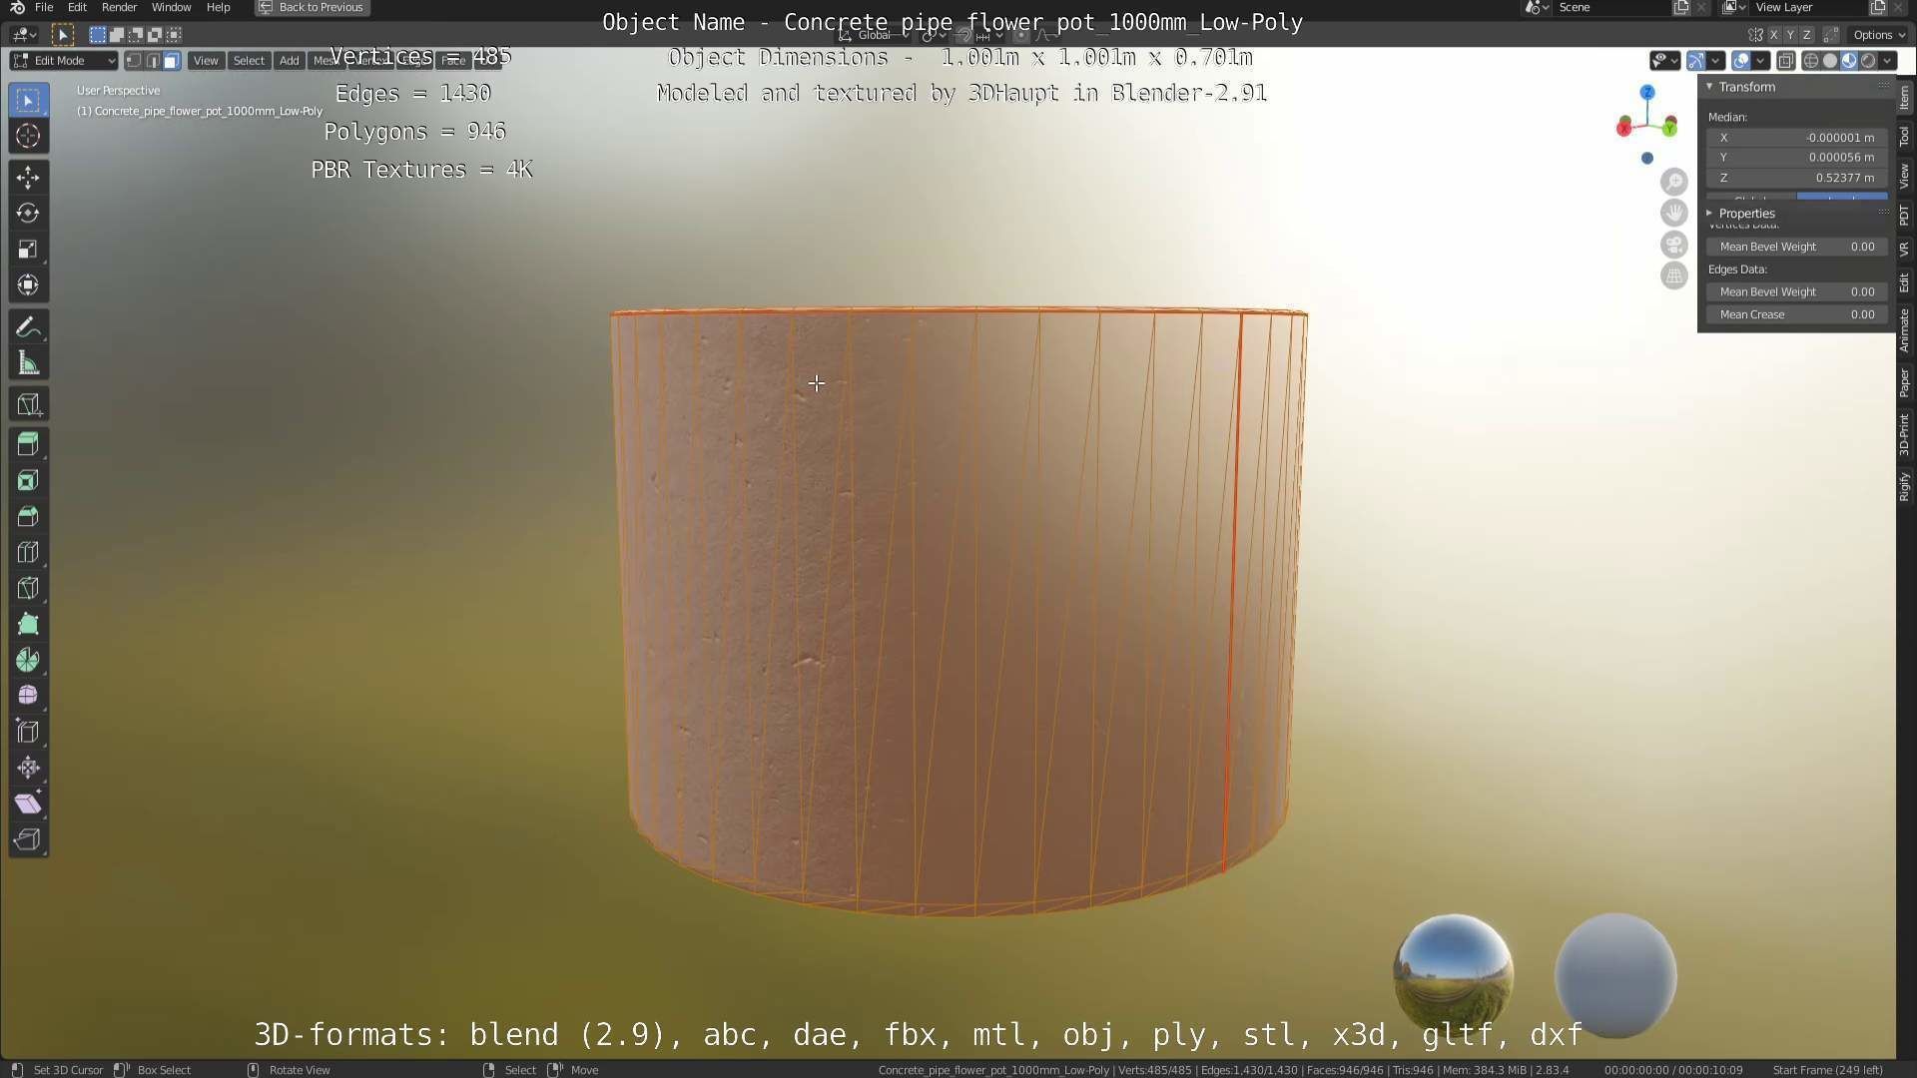Select the Scale tool

pos(28,249)
